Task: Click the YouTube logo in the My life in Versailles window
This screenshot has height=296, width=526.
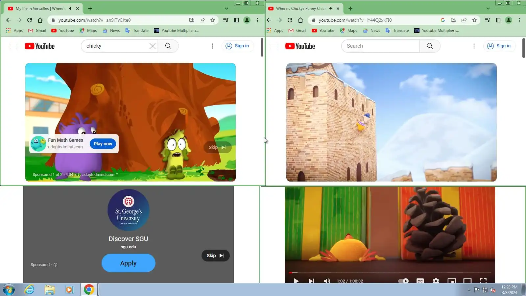Action: coord(40,46)
